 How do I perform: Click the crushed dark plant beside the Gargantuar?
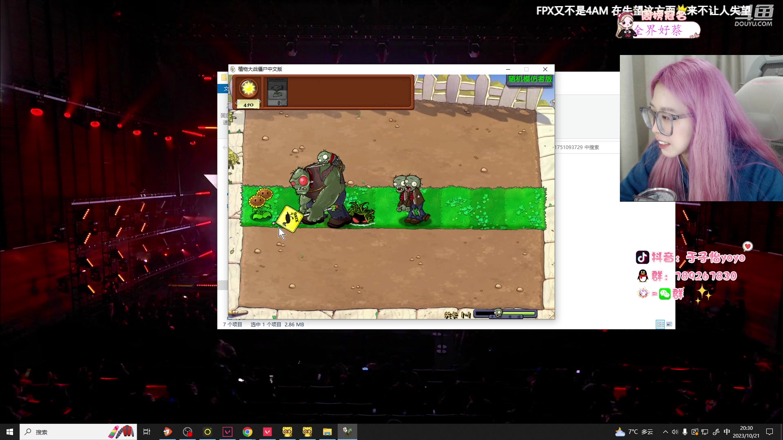(361, 213)
